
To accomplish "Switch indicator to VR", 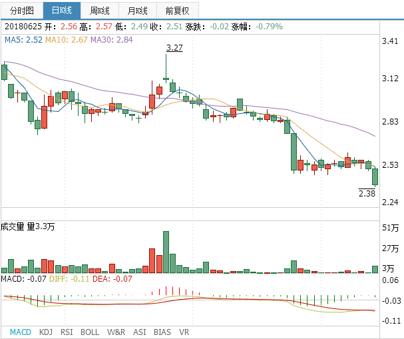I will [x=184, y=332].
